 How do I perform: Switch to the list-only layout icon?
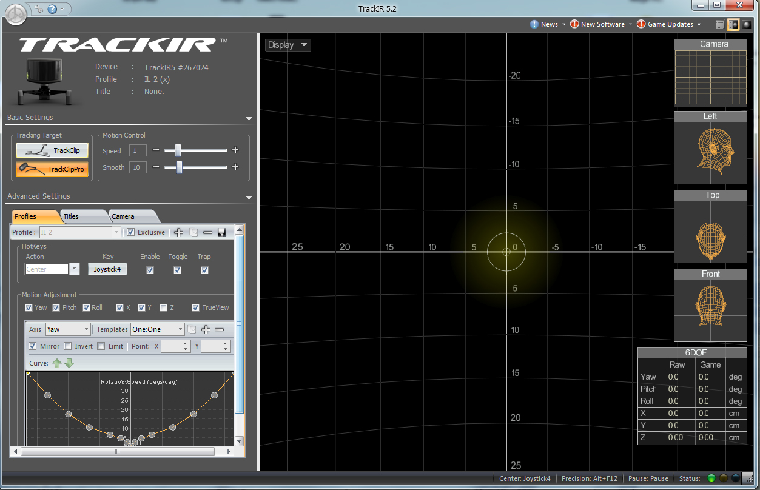click(719, 24)
